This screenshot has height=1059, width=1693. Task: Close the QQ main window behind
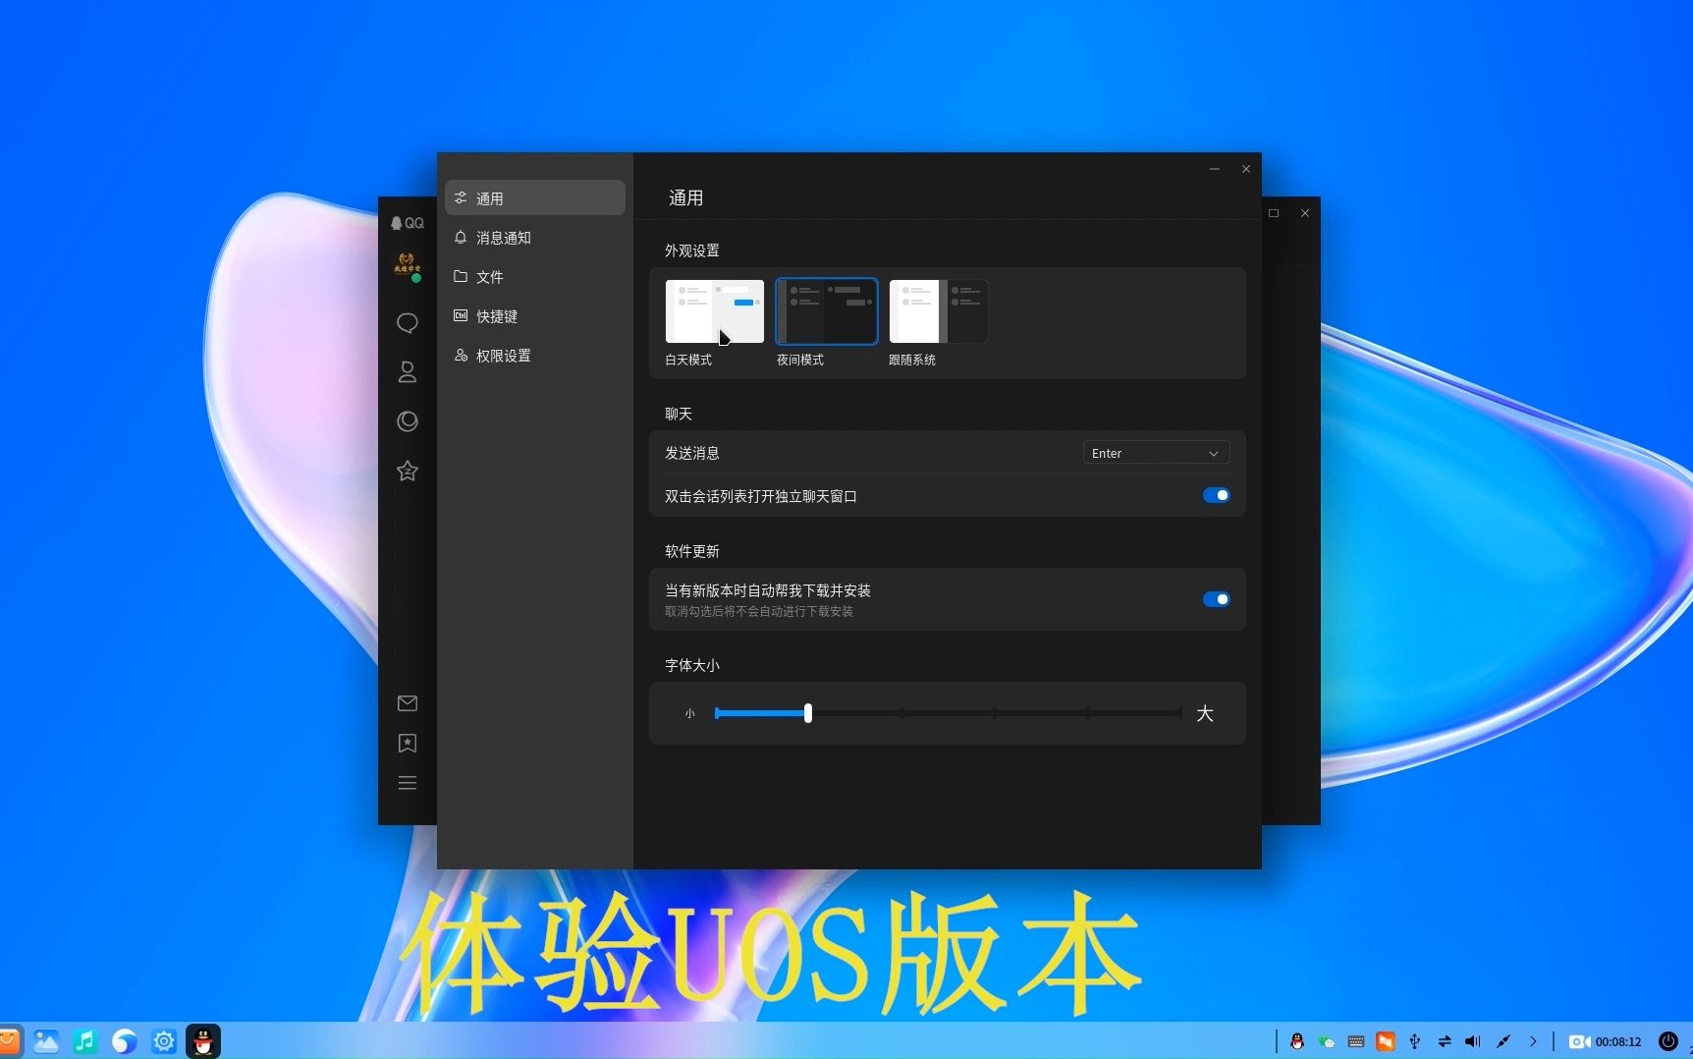pos(1305,213)
